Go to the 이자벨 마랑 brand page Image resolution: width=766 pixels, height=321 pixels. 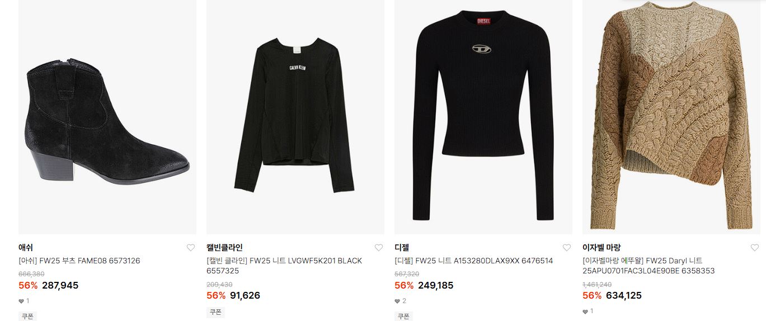[601, 247]
